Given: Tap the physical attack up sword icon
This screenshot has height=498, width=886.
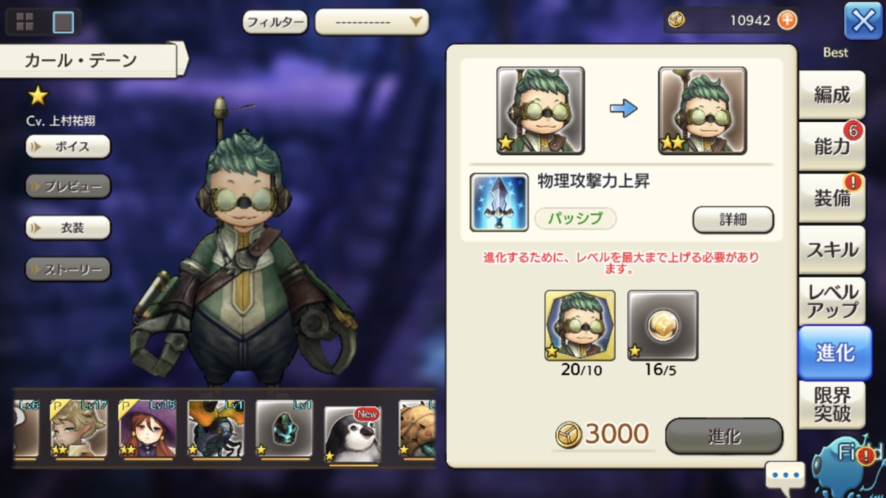Looking at the screenshot, I should coord(499,202).
